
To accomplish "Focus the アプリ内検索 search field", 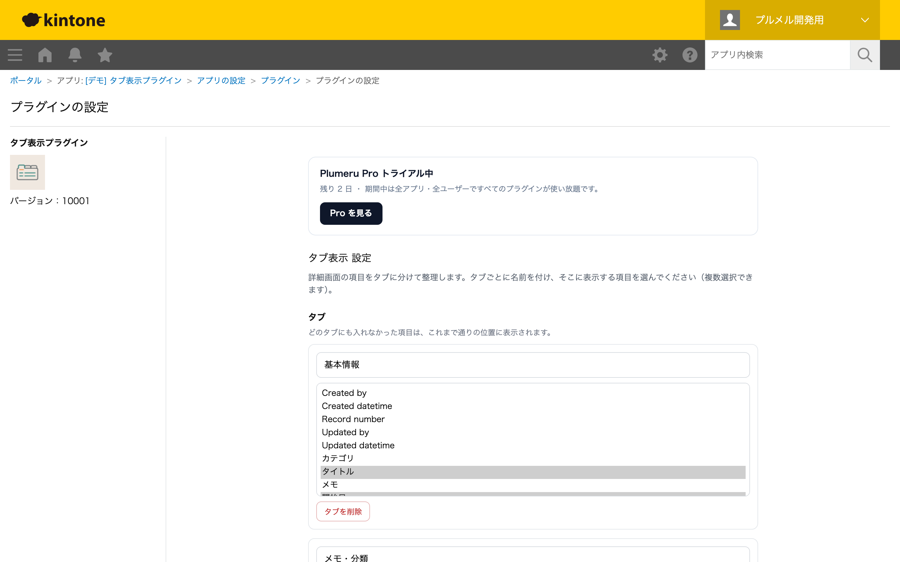I will point(777,55).
